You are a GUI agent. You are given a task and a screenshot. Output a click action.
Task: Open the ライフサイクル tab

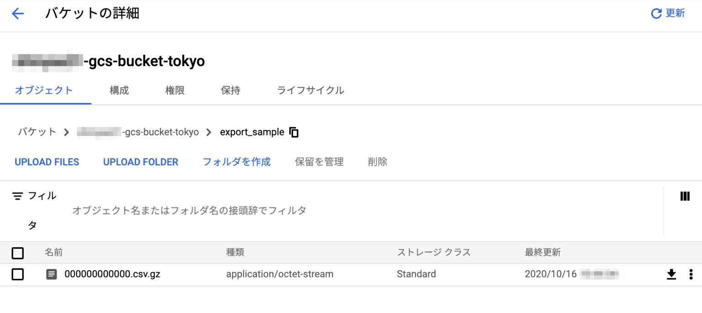pos(310,90)
